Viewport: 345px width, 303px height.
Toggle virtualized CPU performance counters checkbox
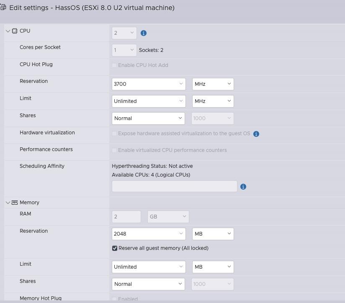[x=114, y=150]
